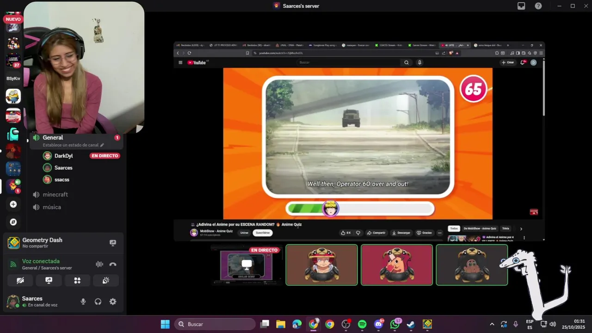Click the EN DIRECTO badge beside DarkDyl
The width and height of the screenshot is (592, 333).
[x=105, y=156]
